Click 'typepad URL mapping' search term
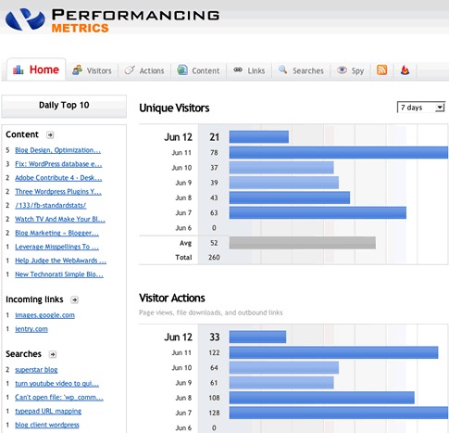The height and width of the screenshot is (433, 449). pos(48,412)
